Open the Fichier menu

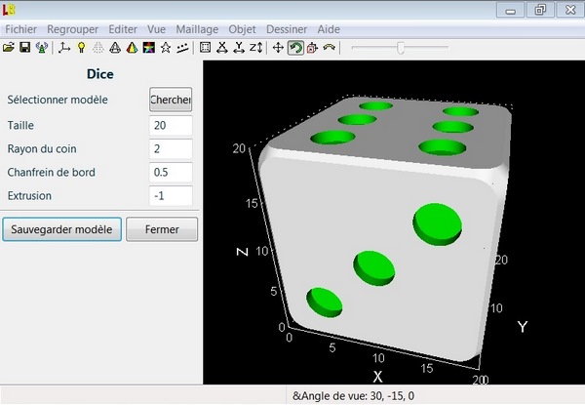click(25, 29)
